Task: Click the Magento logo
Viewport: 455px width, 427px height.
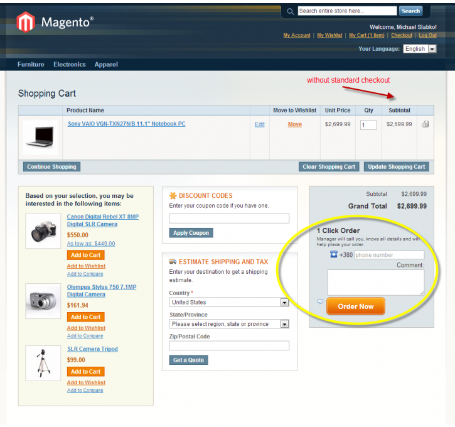Action: (x=55, y=22)
